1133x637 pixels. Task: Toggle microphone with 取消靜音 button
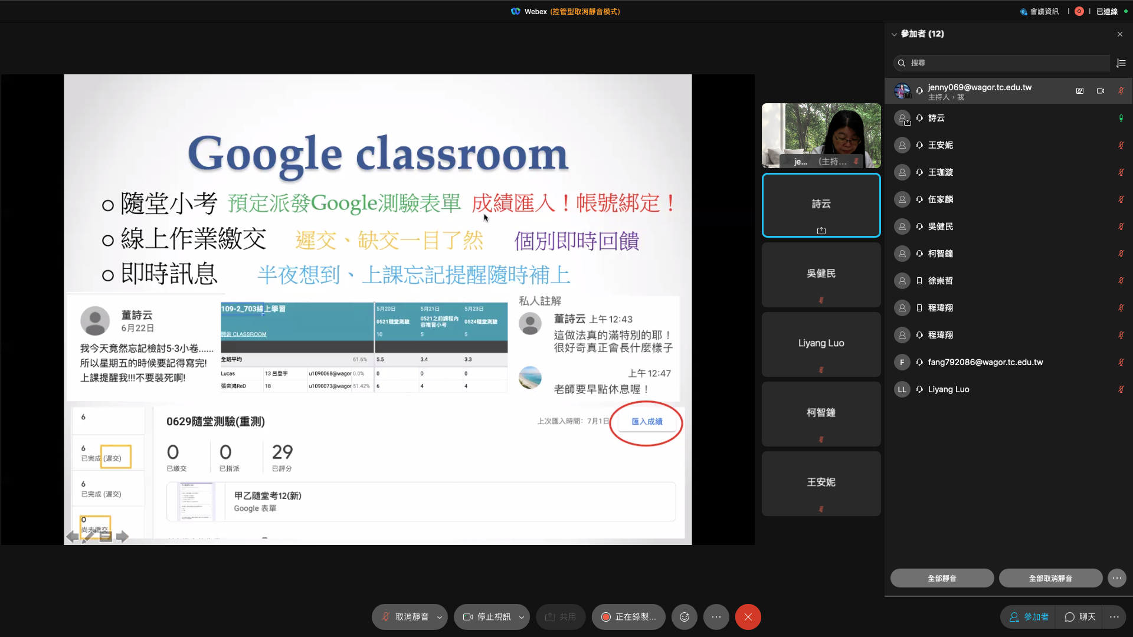(x=405, y=617)
